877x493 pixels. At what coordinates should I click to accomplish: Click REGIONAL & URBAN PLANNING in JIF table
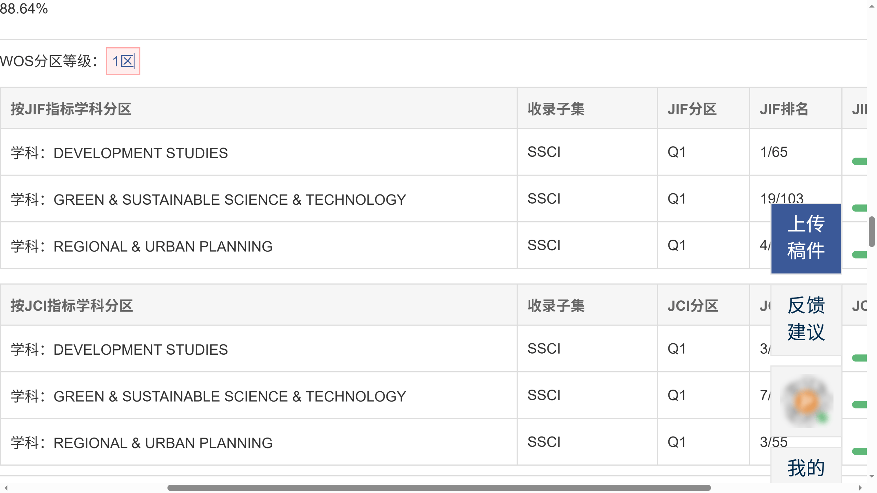click(x=163, y=246)
